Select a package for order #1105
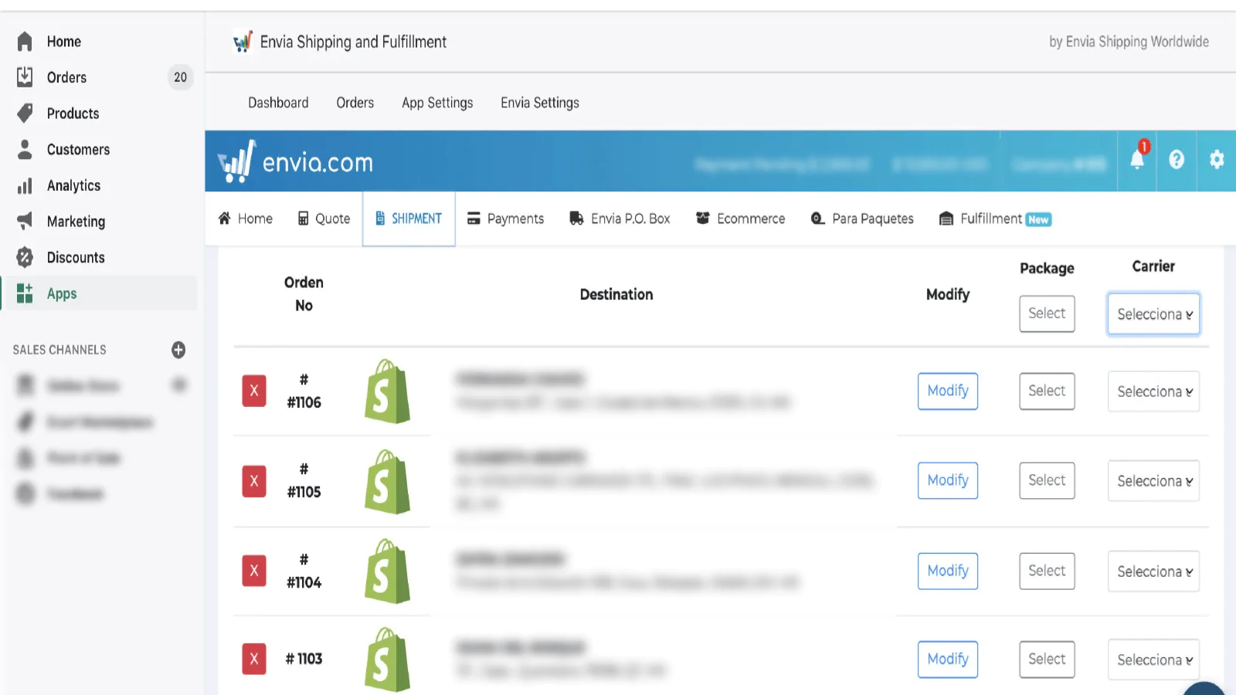The width and height of the screenshot is (1236, 695). coord(1047,480)
